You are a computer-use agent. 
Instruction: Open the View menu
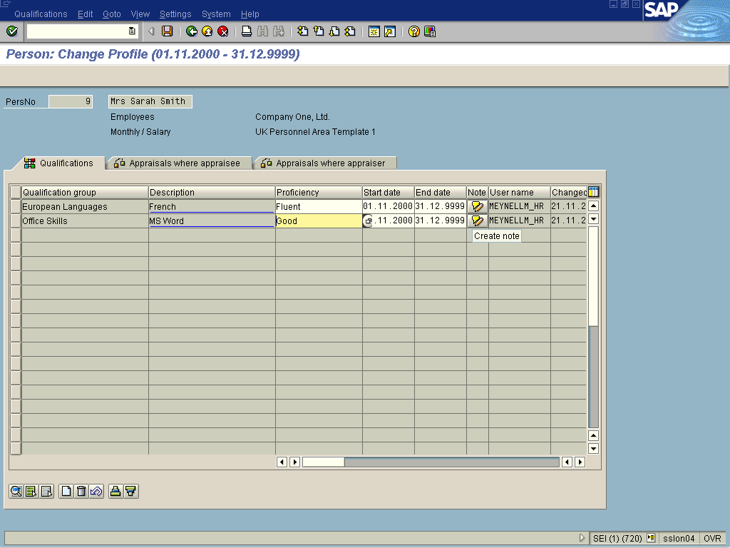(140, 14)
